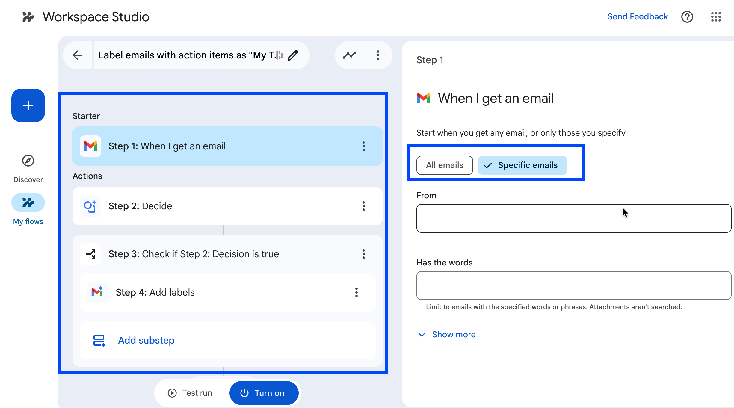The height and width of the screenshot is (408, 734).
Task: Click the From input field
Action: click(573, 218)
